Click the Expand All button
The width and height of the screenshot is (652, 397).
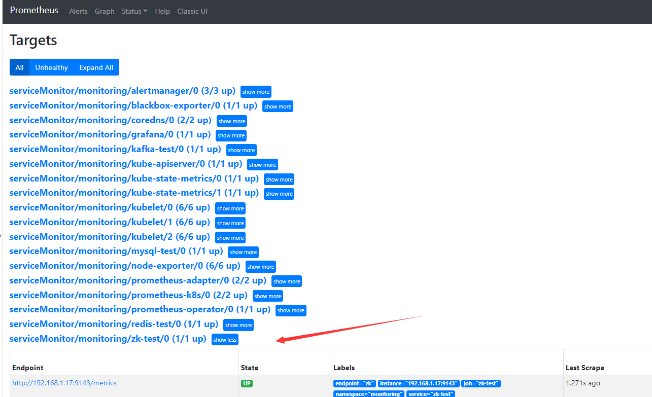[x=96, y=67]
